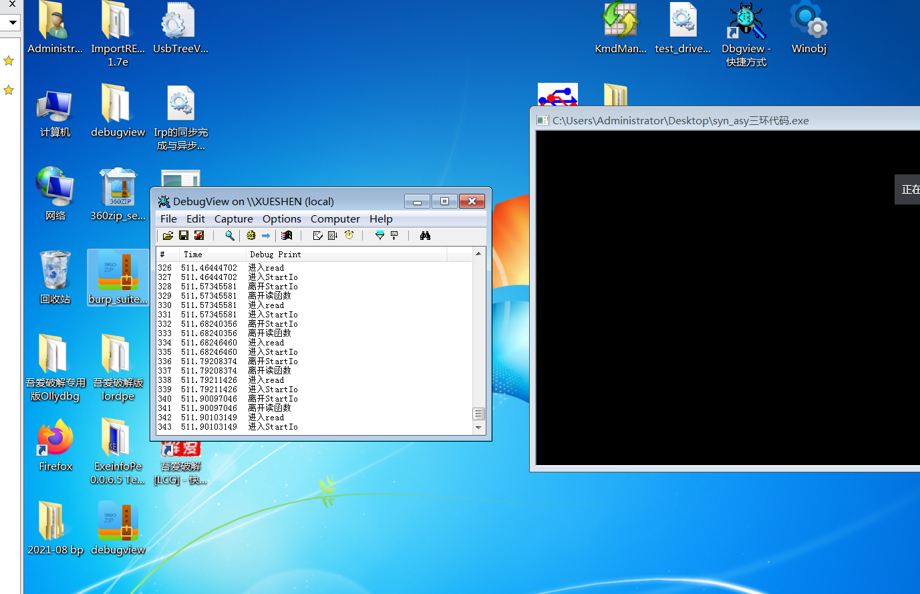The width and height of the screenshot is (920, 594).
Task: Click the DebugView scrollbar down arrow
Action: point(478,427)
